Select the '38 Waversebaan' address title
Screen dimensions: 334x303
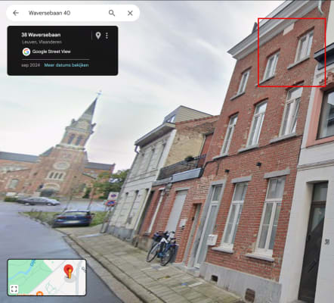pos(41,35)
